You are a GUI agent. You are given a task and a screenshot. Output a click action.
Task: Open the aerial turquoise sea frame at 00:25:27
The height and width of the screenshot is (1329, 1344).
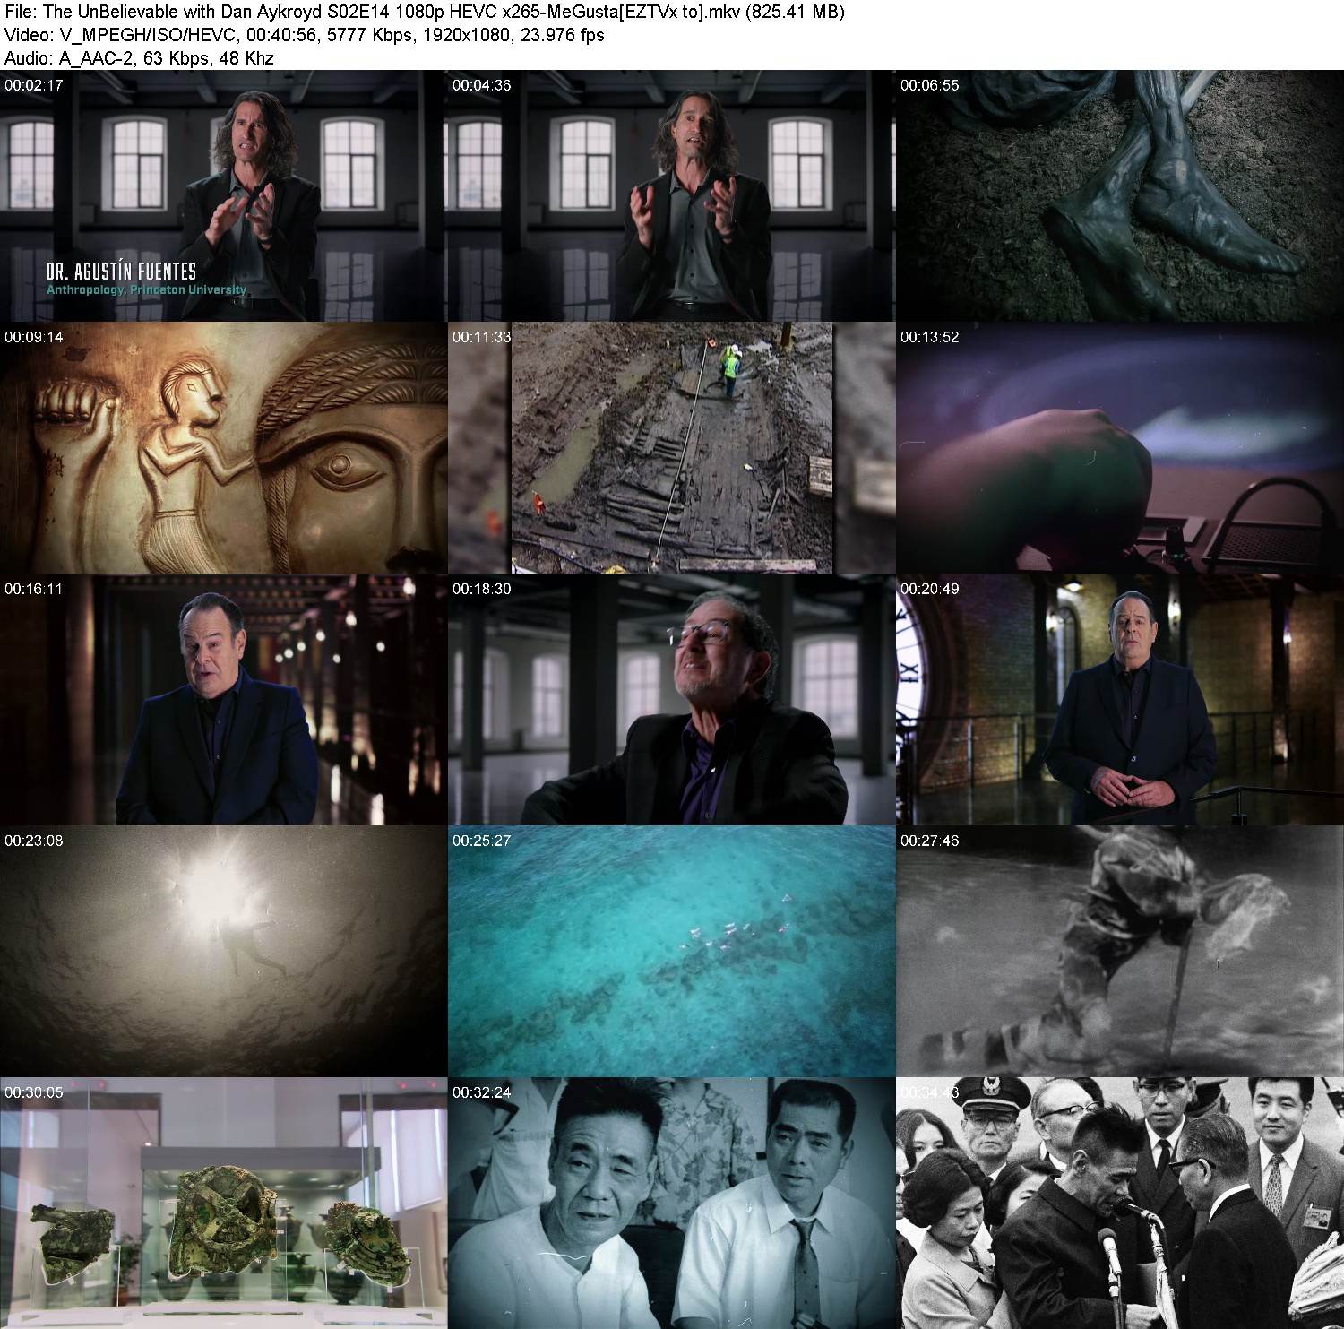pos(671,952)
